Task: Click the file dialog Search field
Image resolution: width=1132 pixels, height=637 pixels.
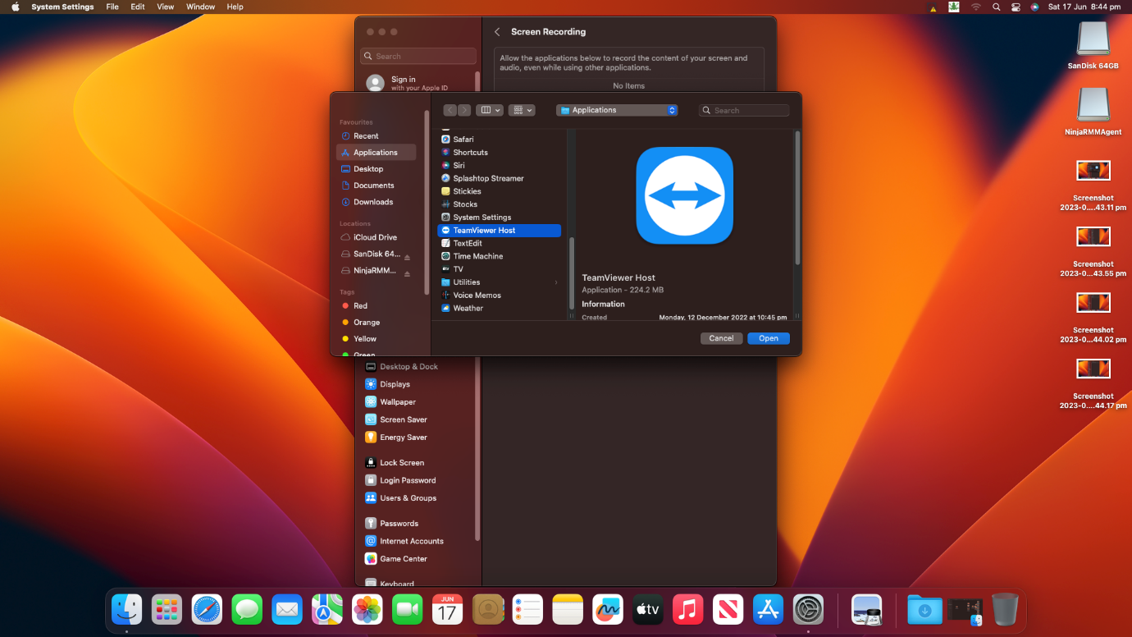Action: click(x=744, y=110)
